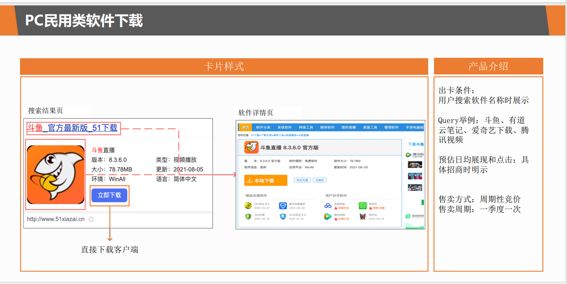Click the 用户好评软件 heading
This screenshot has width=567, height=284.
(336, 195)
